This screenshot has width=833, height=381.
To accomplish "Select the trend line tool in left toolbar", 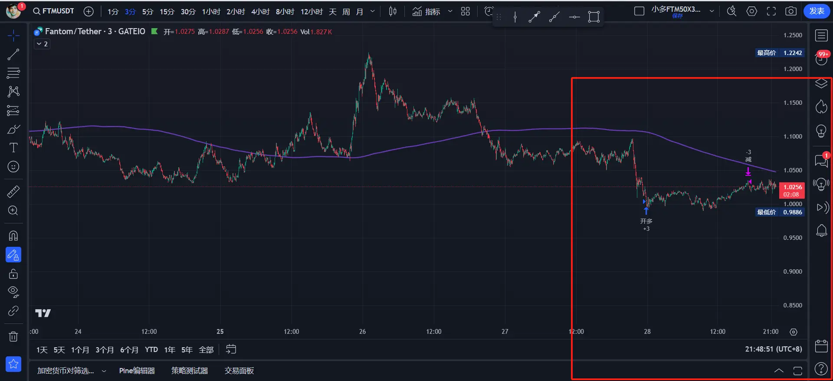I will point(13,55).
